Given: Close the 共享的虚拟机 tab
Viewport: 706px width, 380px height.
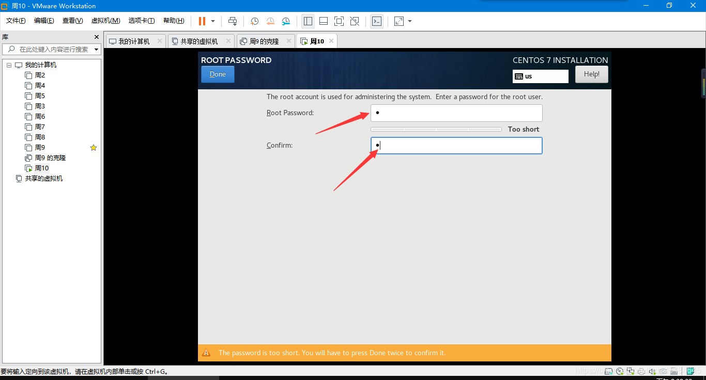Looking at the screenshot, I should pos(228,41).
